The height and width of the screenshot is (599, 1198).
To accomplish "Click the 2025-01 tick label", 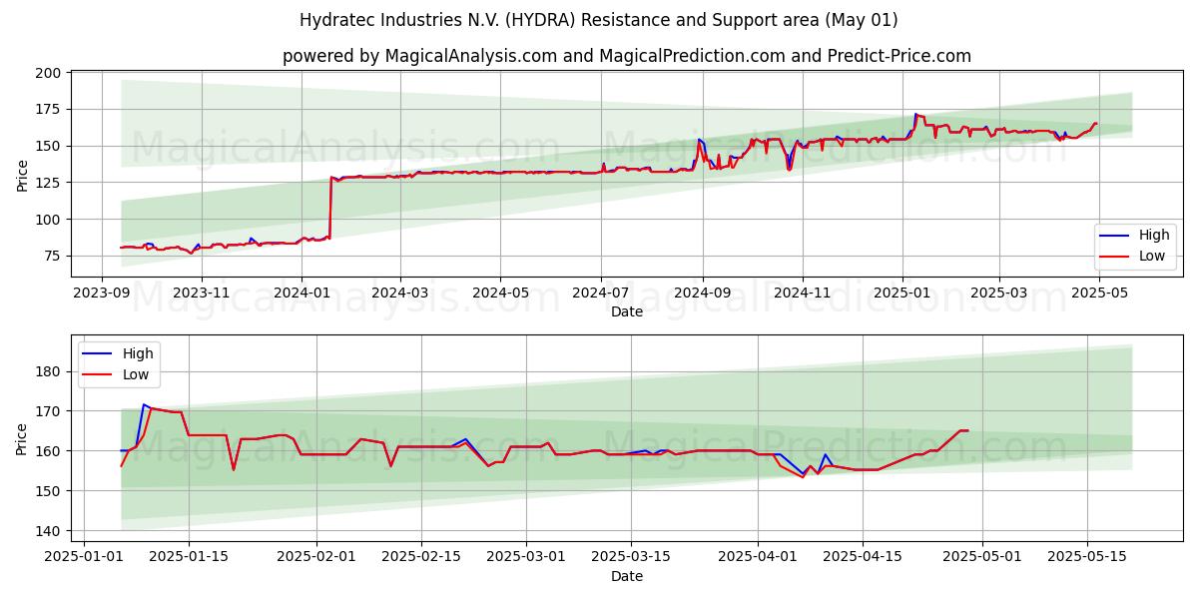I will point(902,293).
